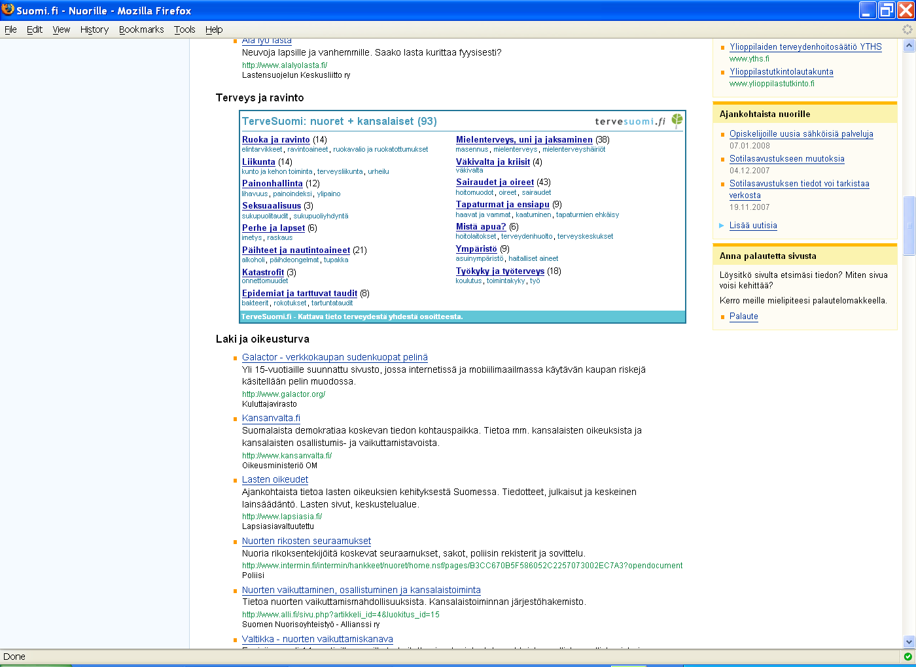The height and width of the screenshot is (667, 916).
Task: Open Nuorten vaikuttaminen, osallistuminen link
Action: (361, 590)
